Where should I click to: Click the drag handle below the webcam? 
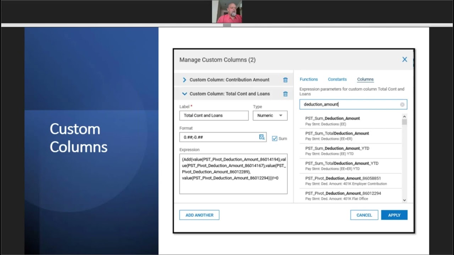(227, 25)
